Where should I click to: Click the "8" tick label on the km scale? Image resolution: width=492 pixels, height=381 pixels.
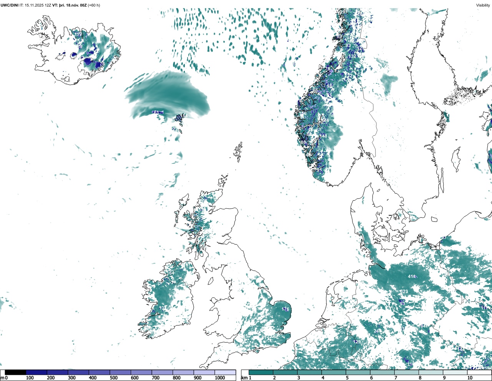coord(420,378)
